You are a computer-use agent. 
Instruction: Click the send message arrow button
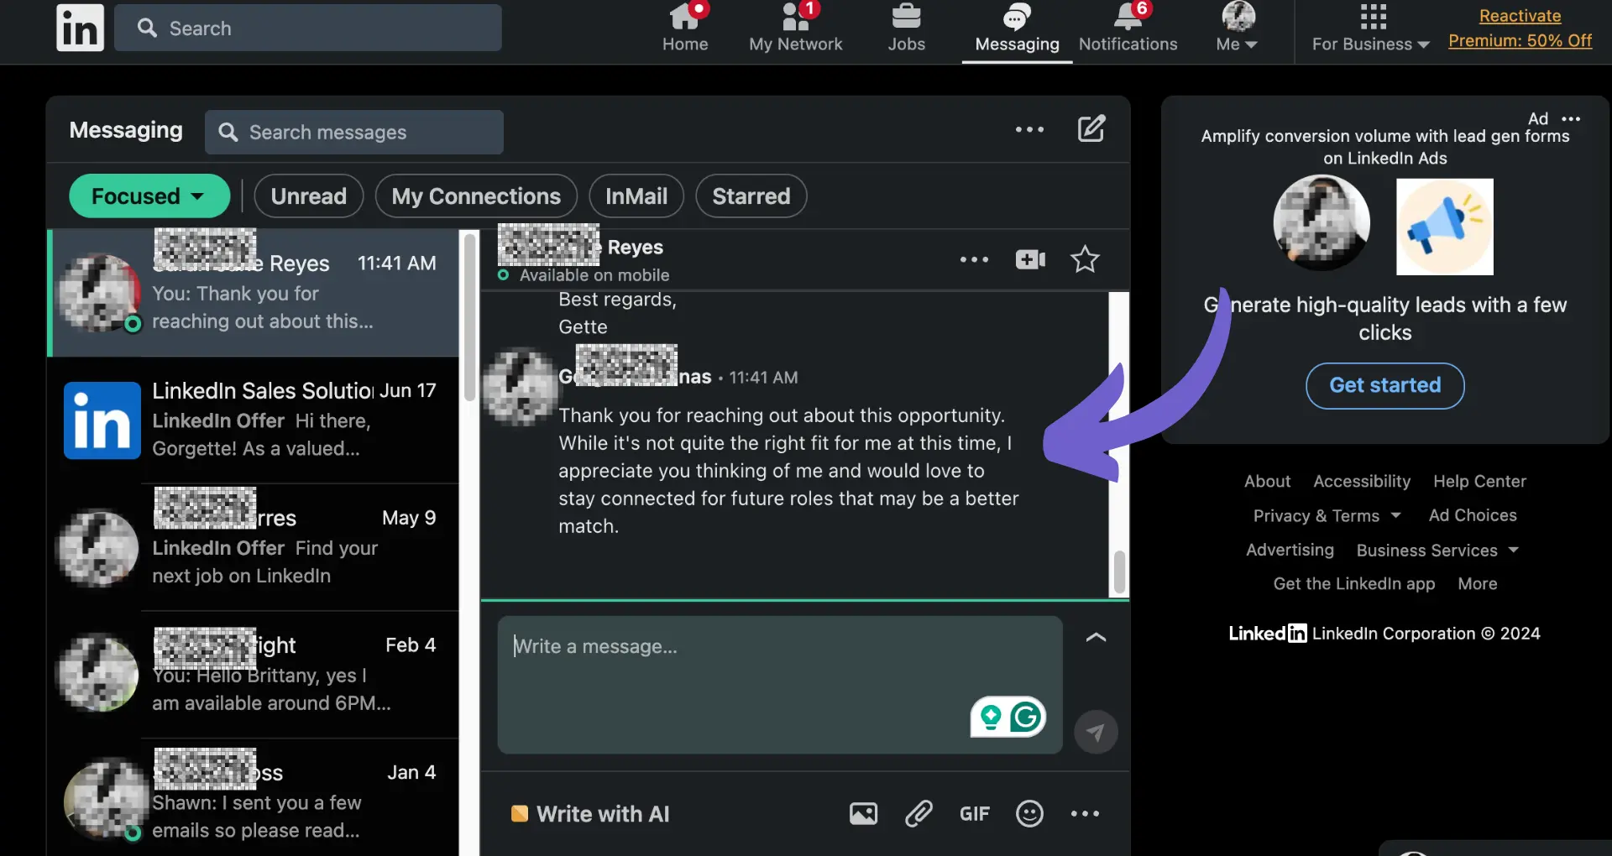pos(1096,732)
